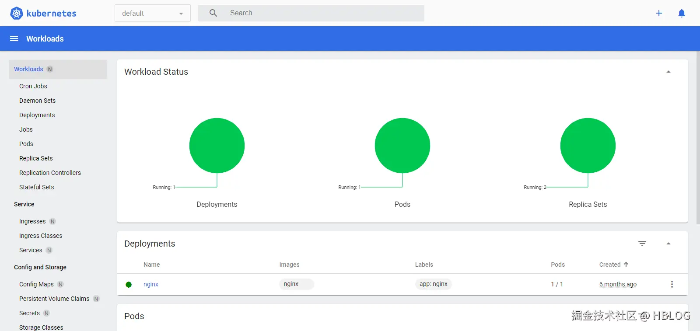Click the Pods status circle chart

402,146
